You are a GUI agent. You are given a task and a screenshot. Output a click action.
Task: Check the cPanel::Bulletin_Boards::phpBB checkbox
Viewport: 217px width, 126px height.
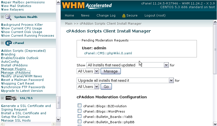pyautogui.click(x=80, y=122)
